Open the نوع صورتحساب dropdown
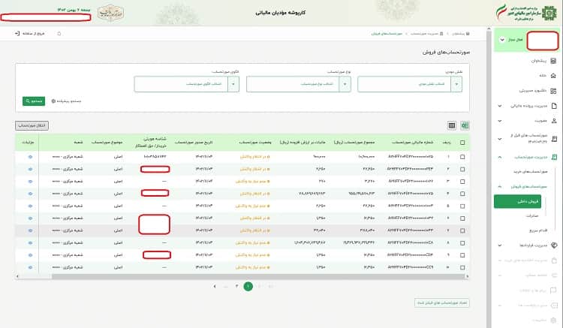The width and height of the screenshot is (563, 328). click(298, 84)
